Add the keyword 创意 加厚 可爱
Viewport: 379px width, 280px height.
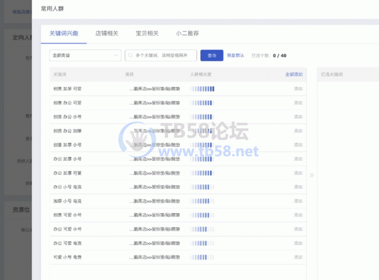tap(298, 88)
